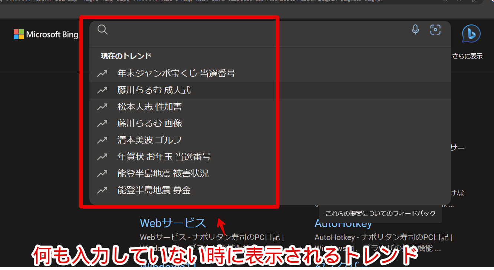Viewport: 494px width, 270px height.
Task: Click trend arrow beside 能登半島地震 被害状況
Action: (102, 173)
